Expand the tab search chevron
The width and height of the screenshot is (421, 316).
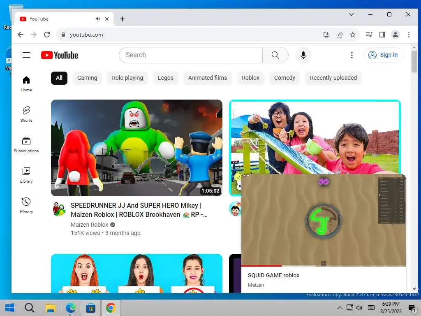[352, 14]
